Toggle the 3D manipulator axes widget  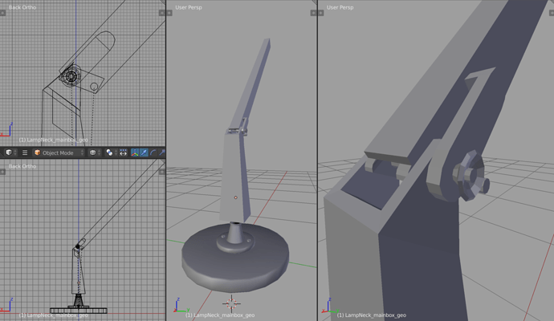point(135,152)
